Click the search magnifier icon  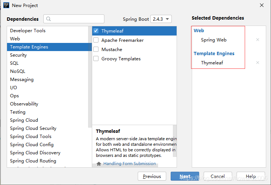pyautogui.click(x=48, y=19)
